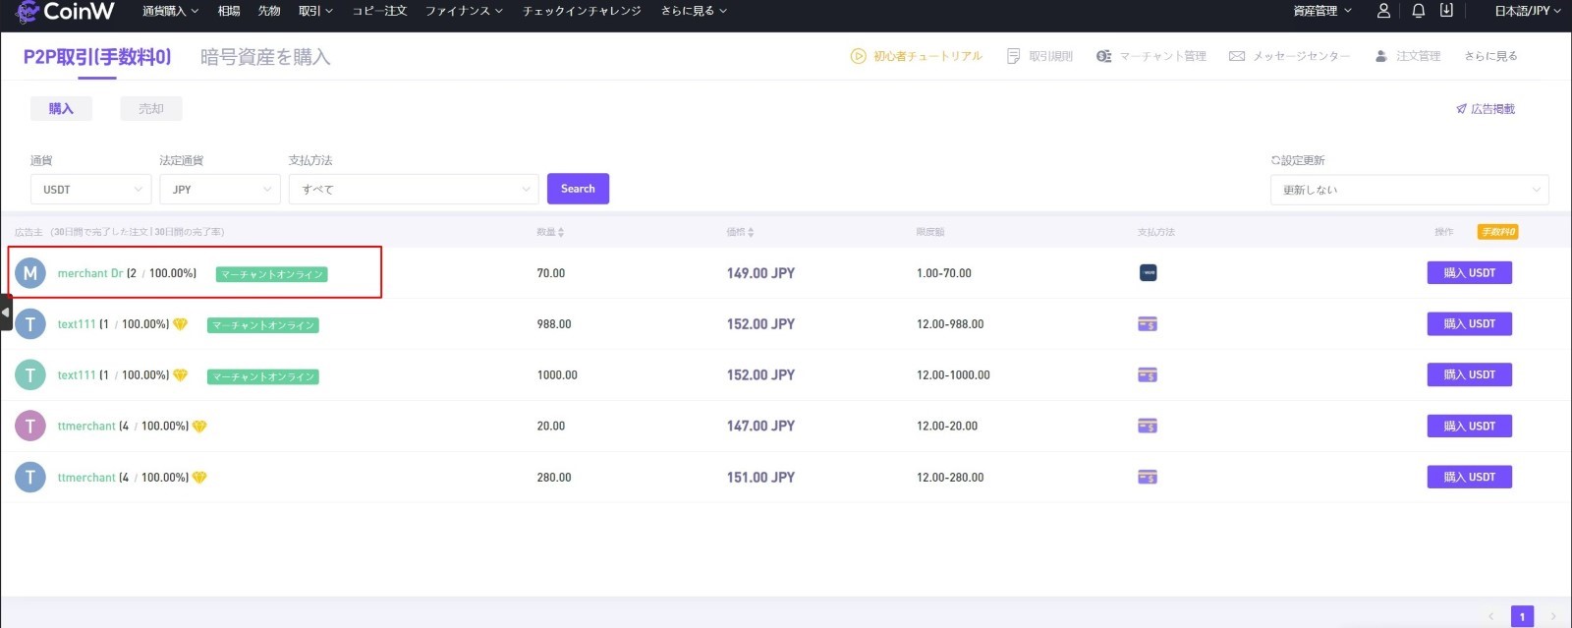Open the user account icon

[1383, 11]
